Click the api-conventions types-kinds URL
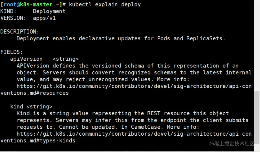The width and height of the screenshot is (260, 152). (x=134, y=134)
